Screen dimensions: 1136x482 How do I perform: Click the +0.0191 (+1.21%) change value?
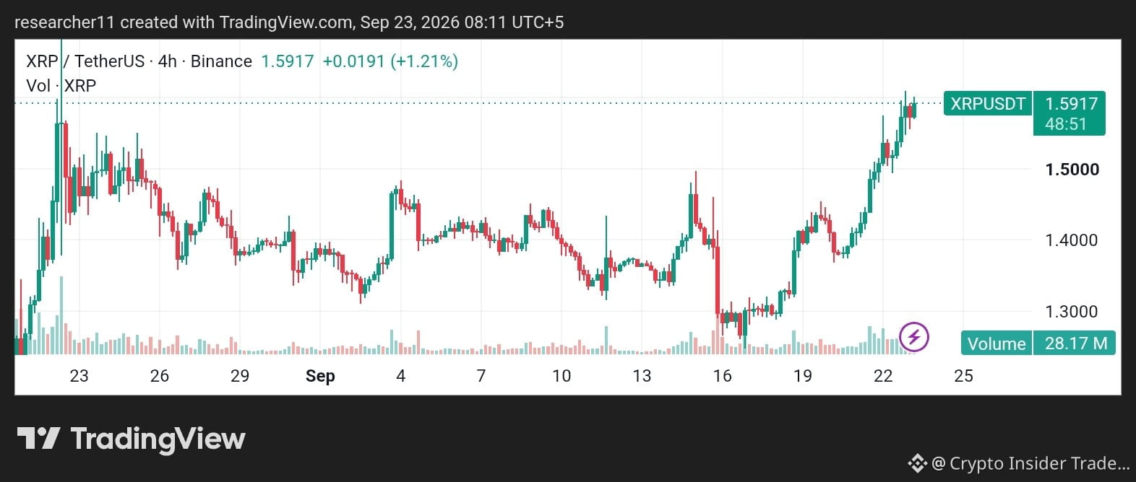coord(390,61)
